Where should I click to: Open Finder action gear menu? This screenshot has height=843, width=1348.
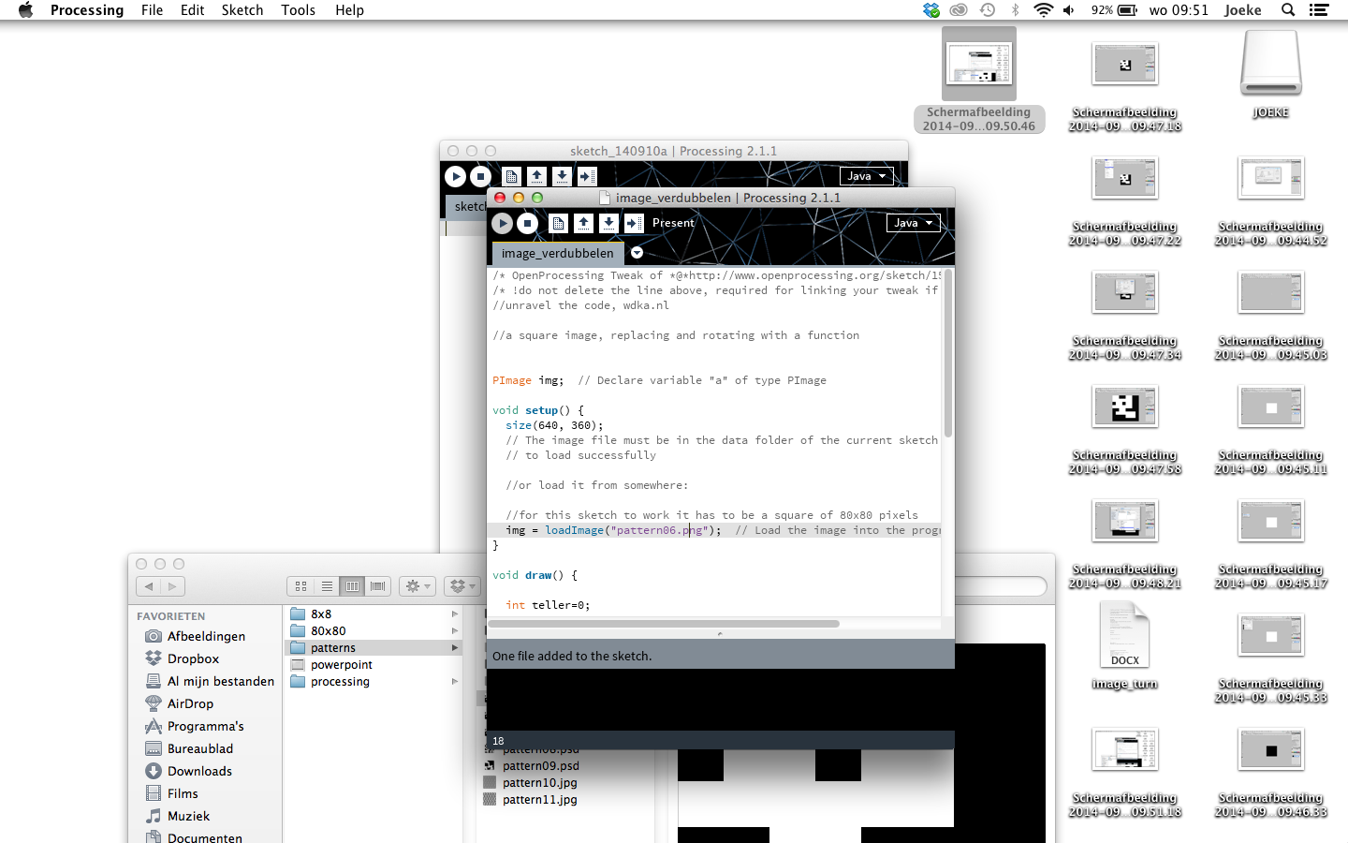417,586
